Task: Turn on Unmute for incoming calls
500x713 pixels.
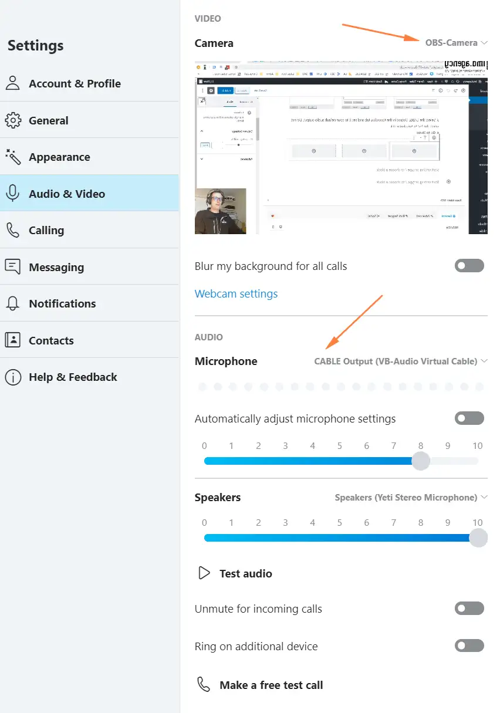Action: coord(469,609)
